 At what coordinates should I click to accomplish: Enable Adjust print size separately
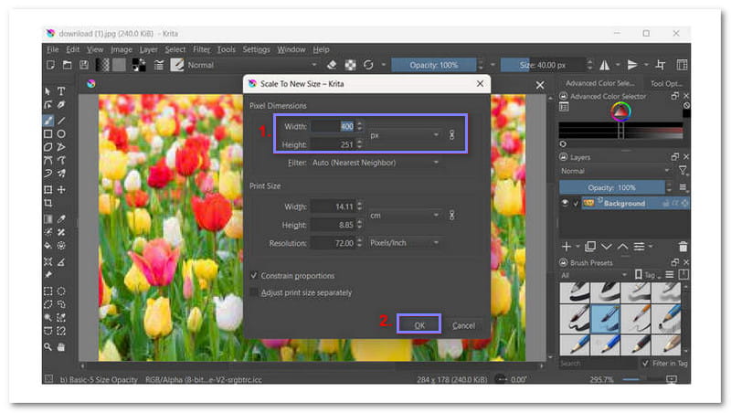(x=254, y=292)
